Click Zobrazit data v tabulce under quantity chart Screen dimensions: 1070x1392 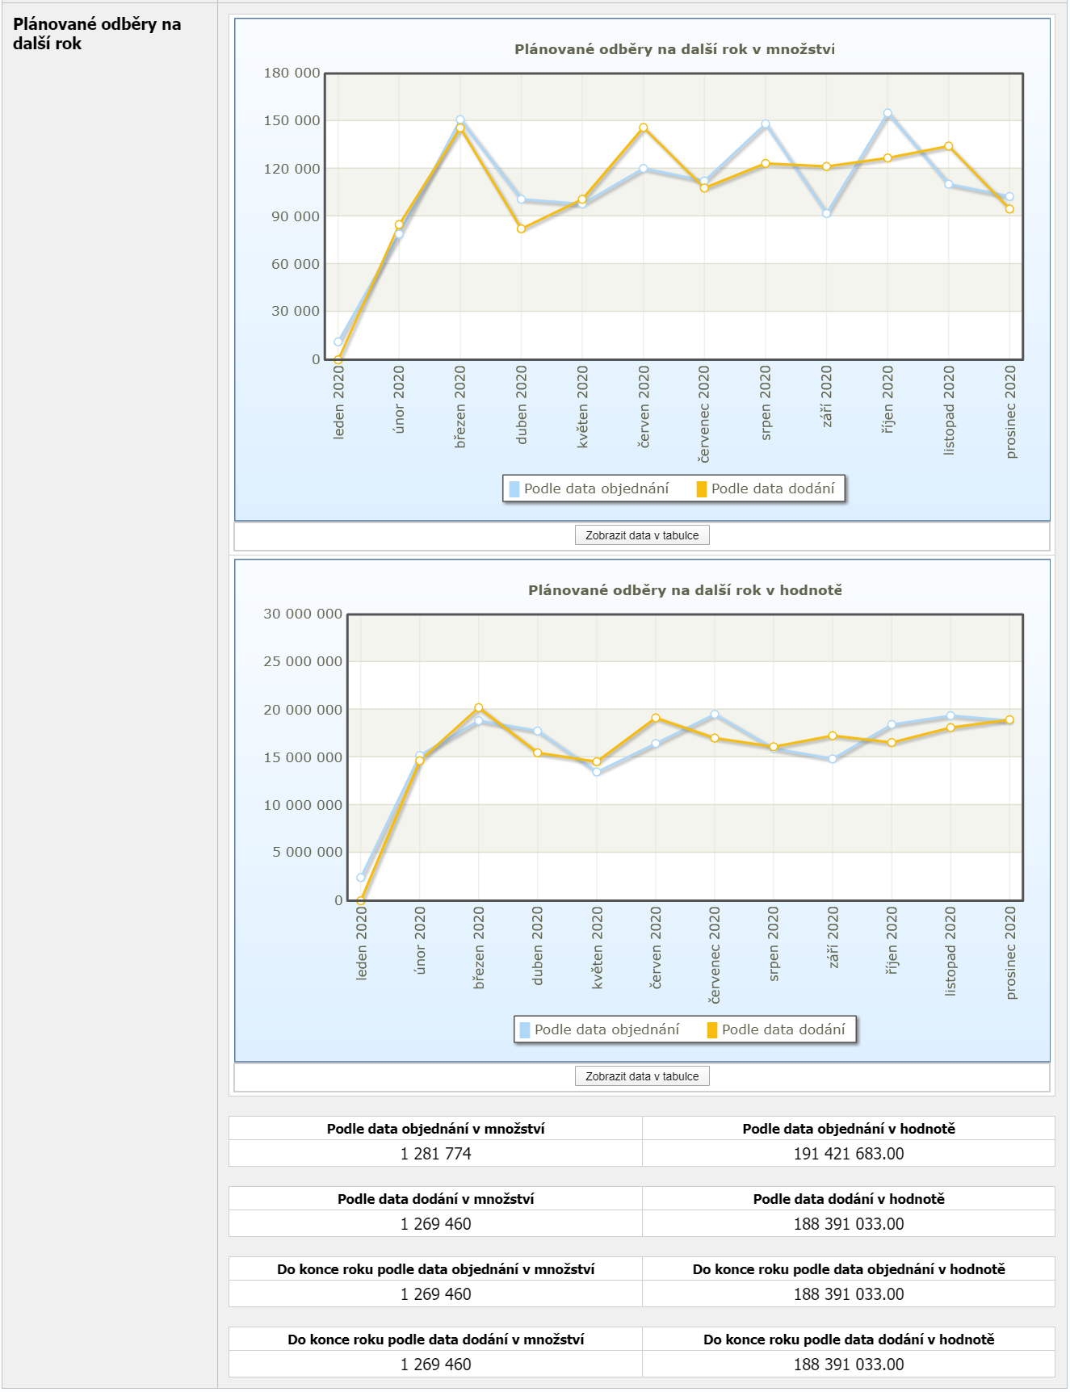641,535
